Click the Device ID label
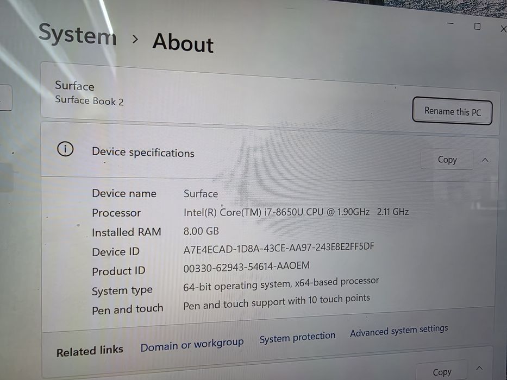 pyautogui.click(x=116, y=251)
